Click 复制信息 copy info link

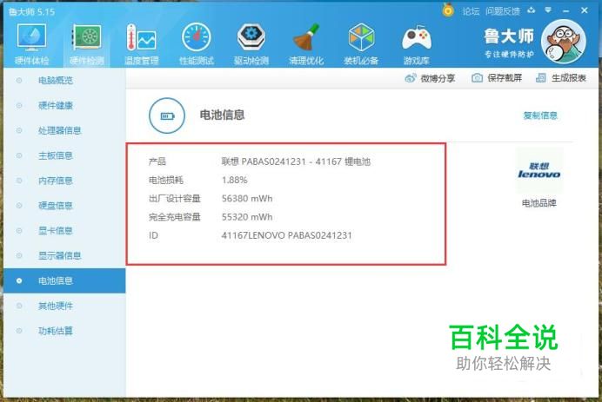click(540, 115)
